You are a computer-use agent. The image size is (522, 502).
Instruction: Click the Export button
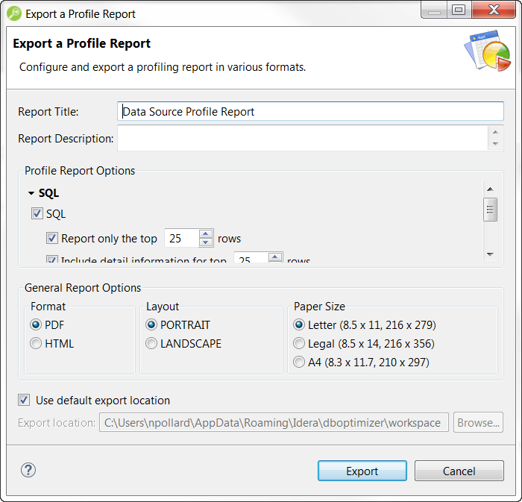(362, 471)
